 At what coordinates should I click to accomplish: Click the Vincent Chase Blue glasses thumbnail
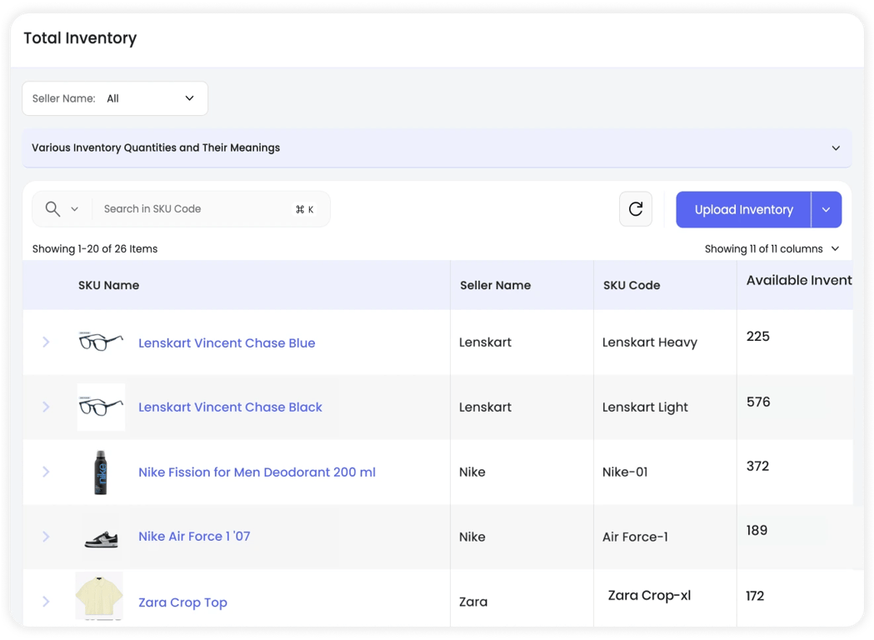(101, 341)
